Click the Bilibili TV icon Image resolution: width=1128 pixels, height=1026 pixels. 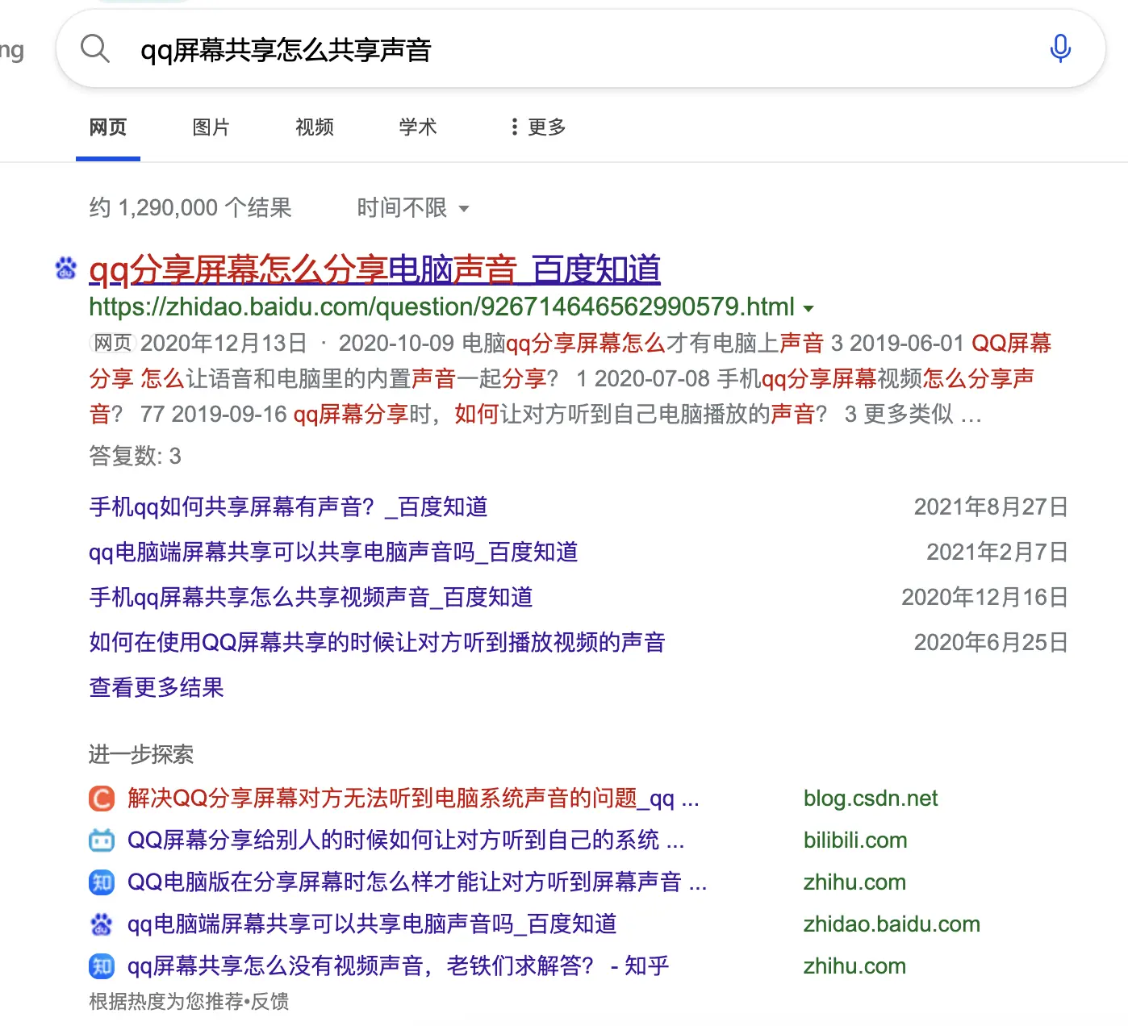pos(102,840)
